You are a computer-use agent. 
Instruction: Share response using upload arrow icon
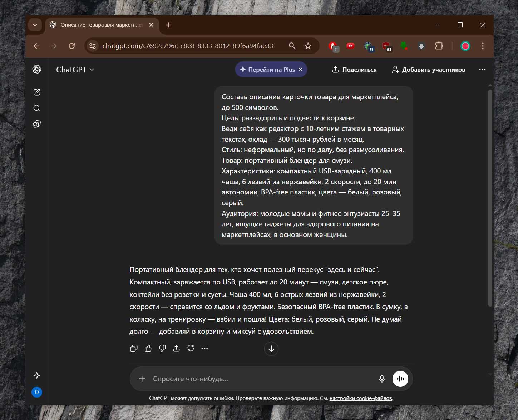[176, 348]
